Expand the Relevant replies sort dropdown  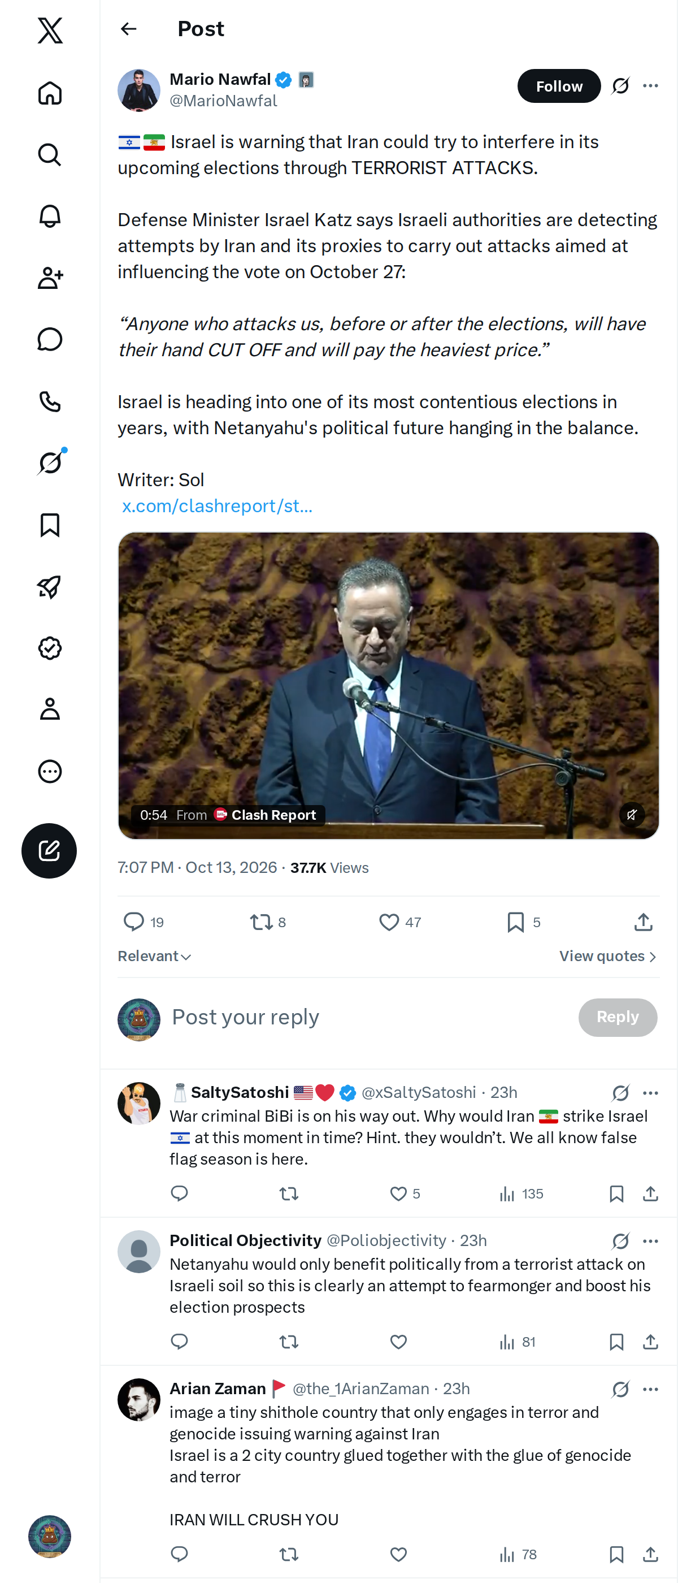click(155, 956)
